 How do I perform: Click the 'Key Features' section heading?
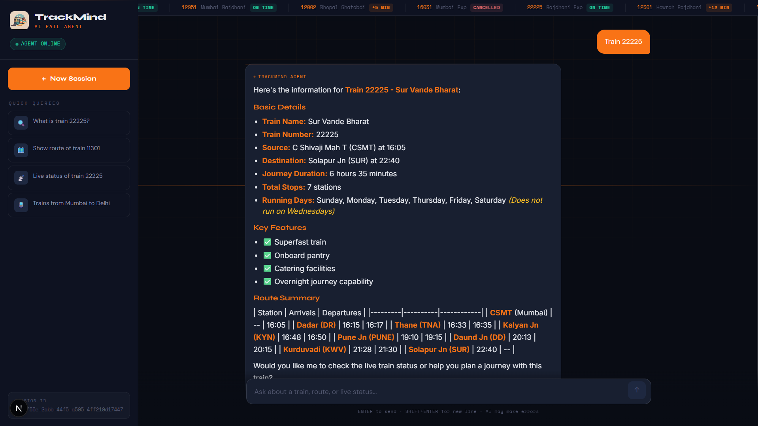tap(280, 228)
